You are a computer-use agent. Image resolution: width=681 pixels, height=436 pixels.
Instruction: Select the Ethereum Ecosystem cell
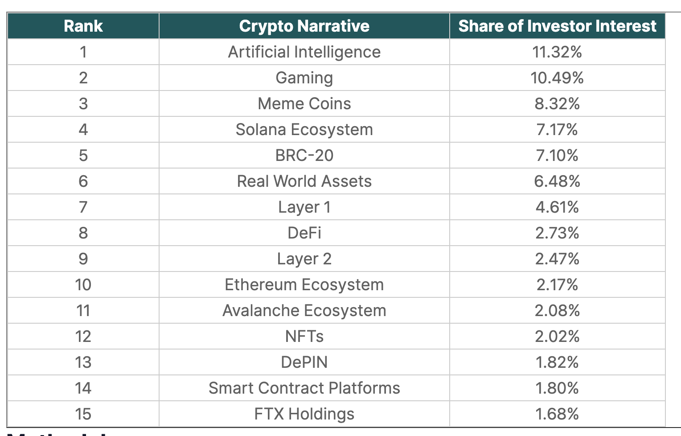tap(304, 285)
